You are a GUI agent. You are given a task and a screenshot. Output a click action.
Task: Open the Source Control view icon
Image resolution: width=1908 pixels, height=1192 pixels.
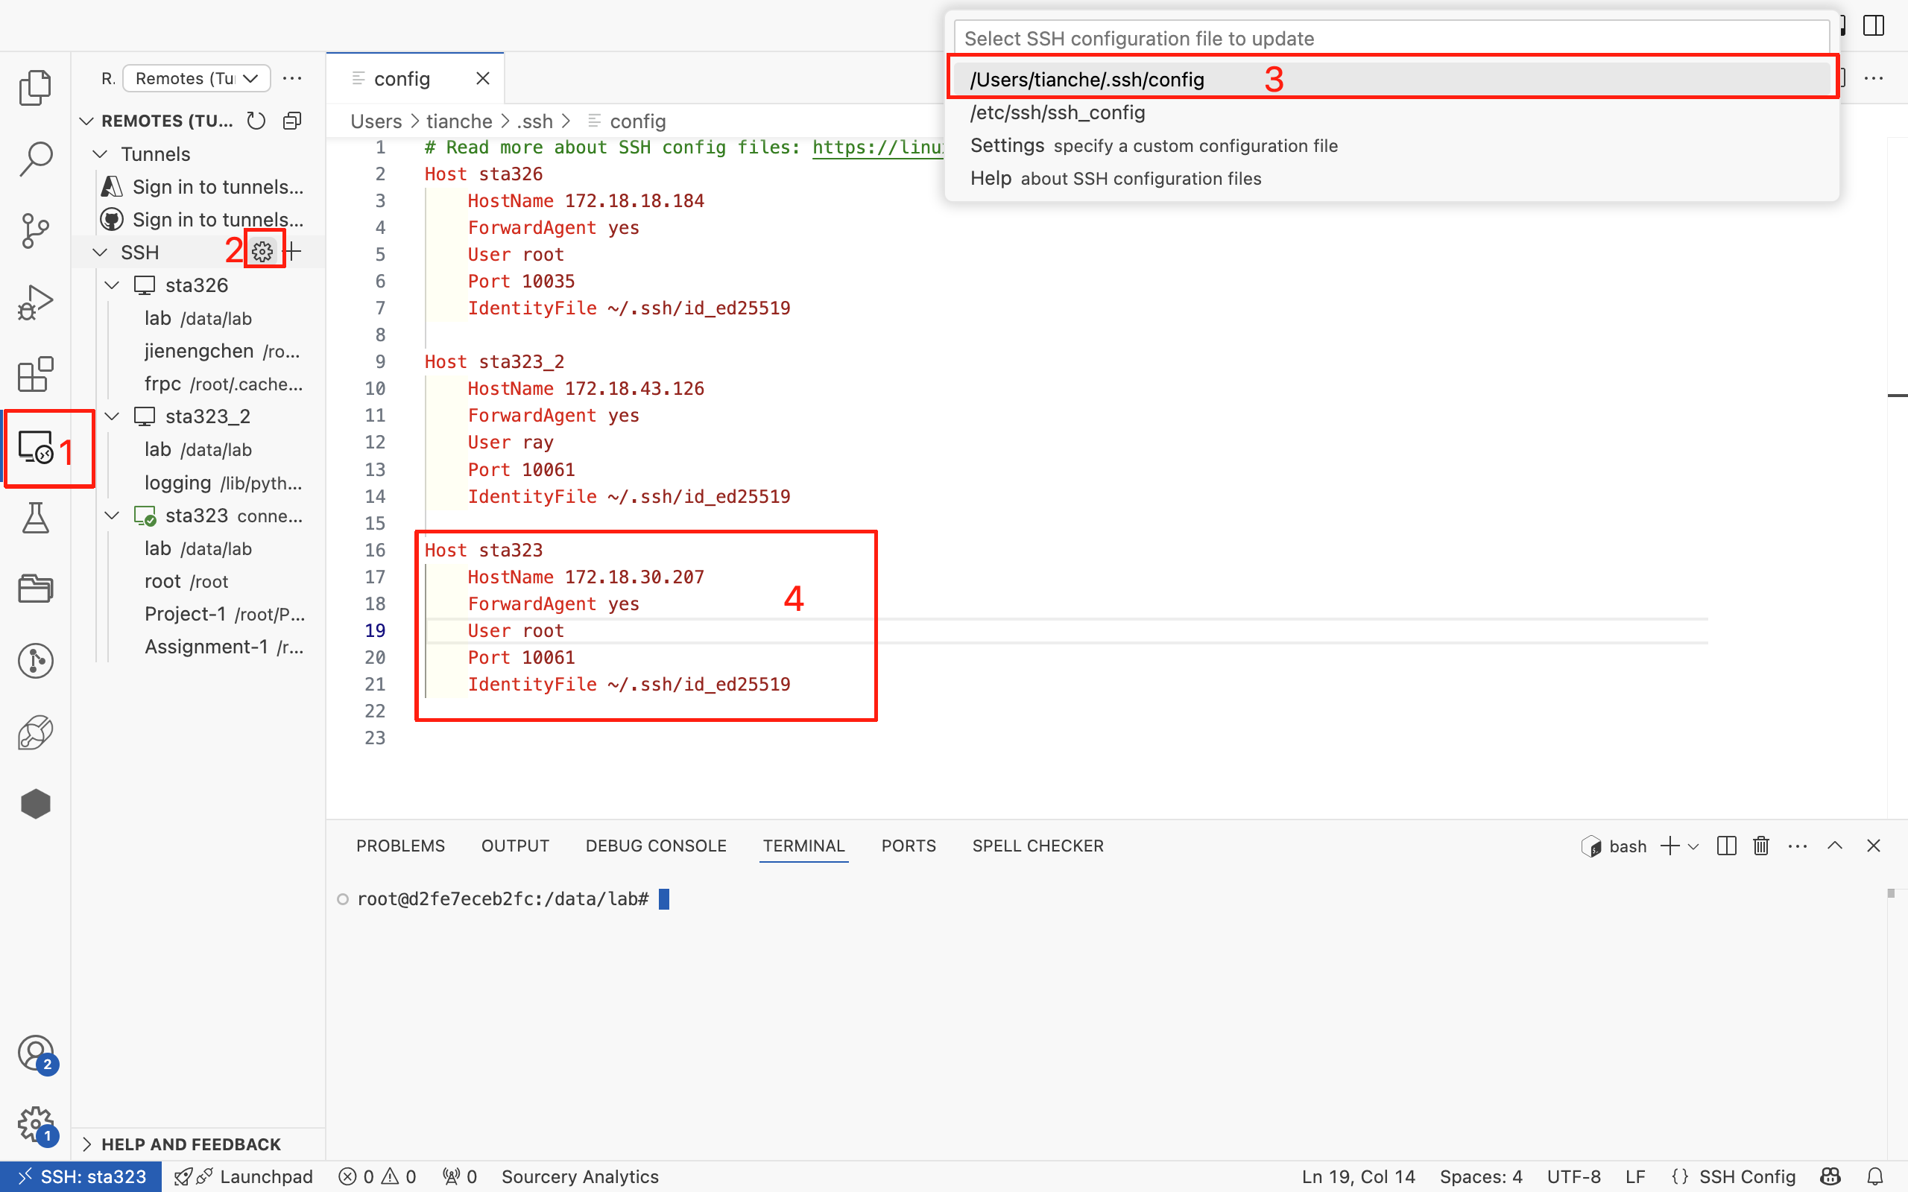(x=35, y=230)
